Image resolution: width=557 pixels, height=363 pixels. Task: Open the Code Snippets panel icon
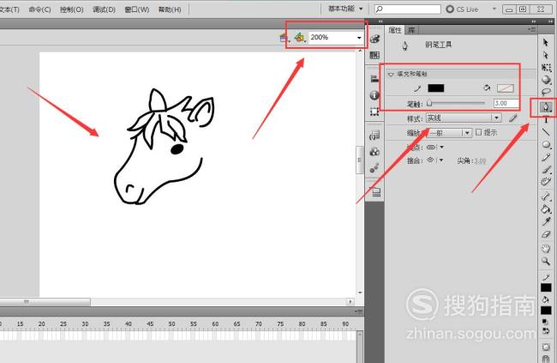click(x=374, y=136)
